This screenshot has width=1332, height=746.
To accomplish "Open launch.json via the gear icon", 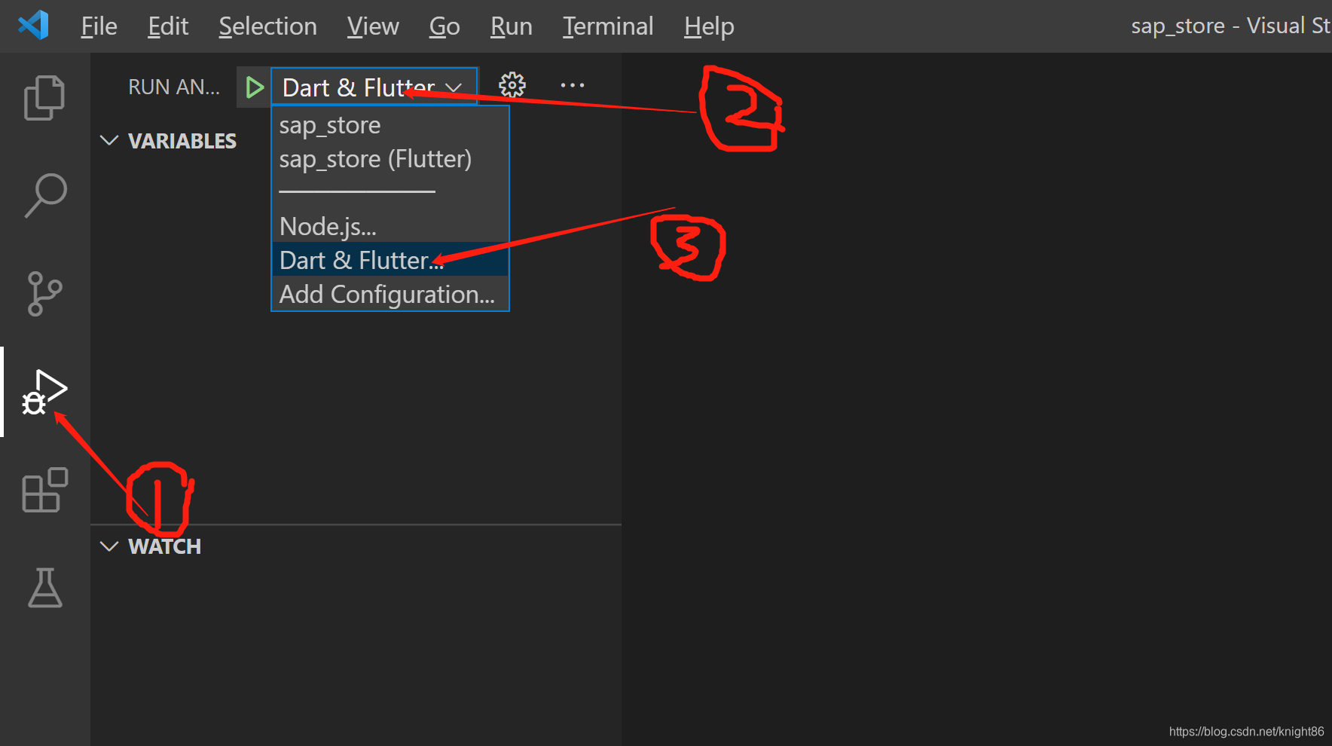I will 512,85.
